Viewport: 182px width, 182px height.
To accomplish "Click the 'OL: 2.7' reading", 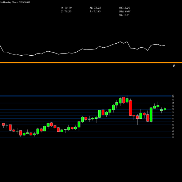I will [124, 15].
